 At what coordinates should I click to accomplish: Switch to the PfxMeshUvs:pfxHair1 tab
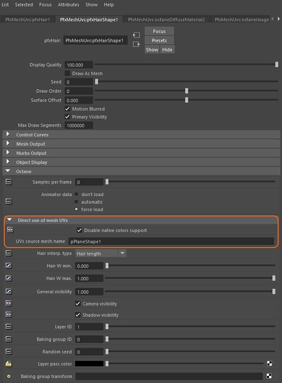[x=27, y=20]
